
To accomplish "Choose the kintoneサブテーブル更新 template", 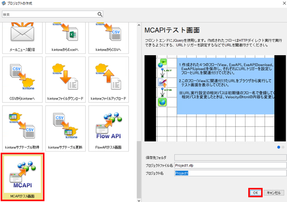I will tap(65, 128).
